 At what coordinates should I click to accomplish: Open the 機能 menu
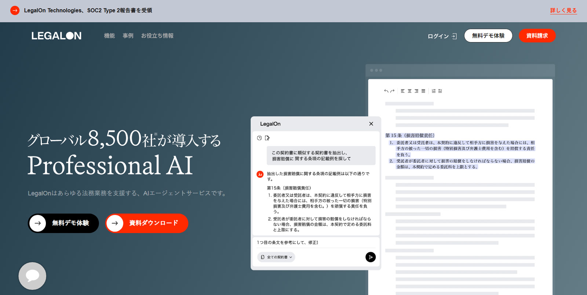tap(109, 36)
